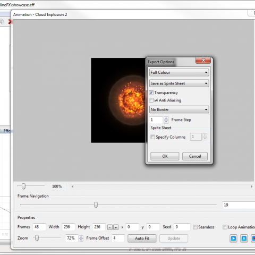
Task: Close the Export Options dialog with the X
Action: pos(203,61)
